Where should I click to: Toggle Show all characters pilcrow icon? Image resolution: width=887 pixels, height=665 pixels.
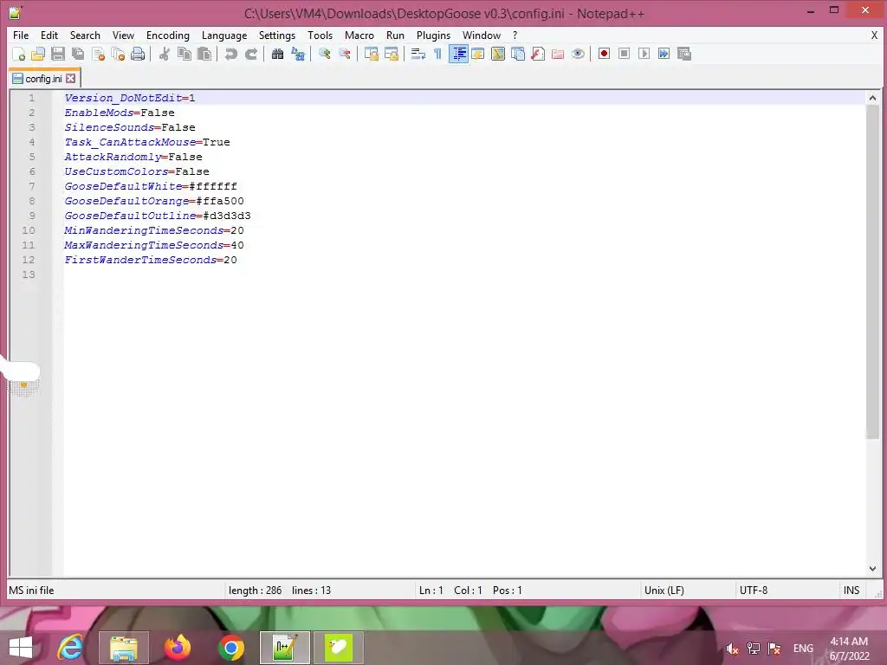(437, 54)
